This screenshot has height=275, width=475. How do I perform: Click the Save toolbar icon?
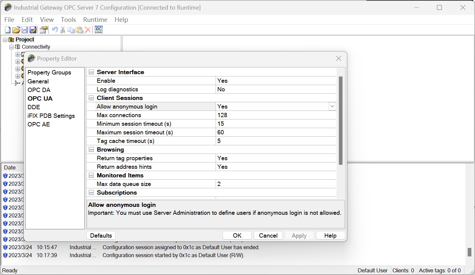click(x=25, y=30)
